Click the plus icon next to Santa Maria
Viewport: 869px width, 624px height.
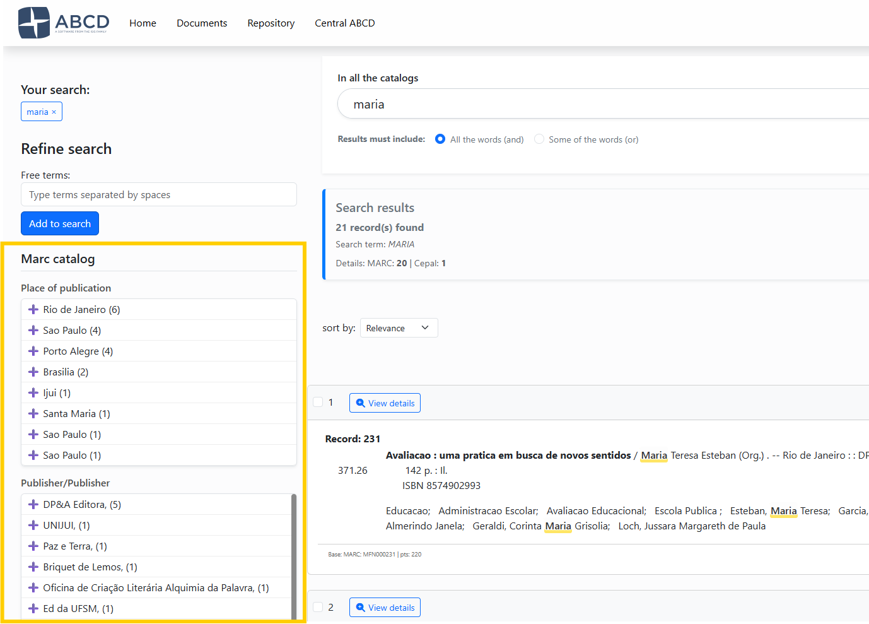tap(33, 413)
